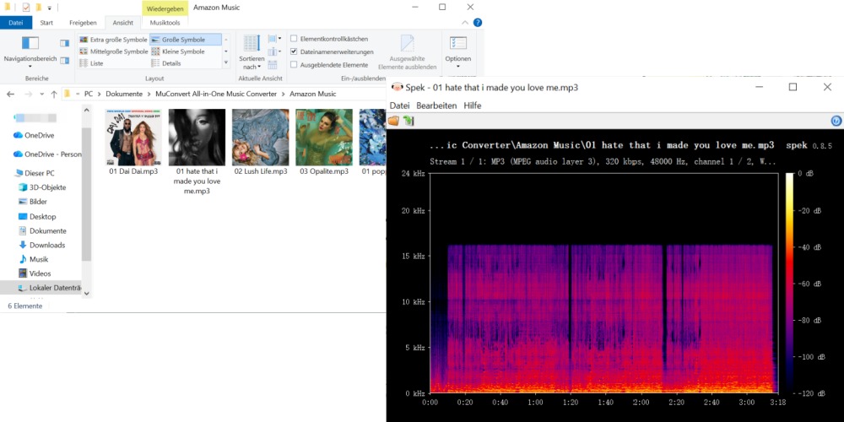Click the navigation pane scroll up arrow
The height and width of the screenshot is (422, 844).
[x=87, y=109]
